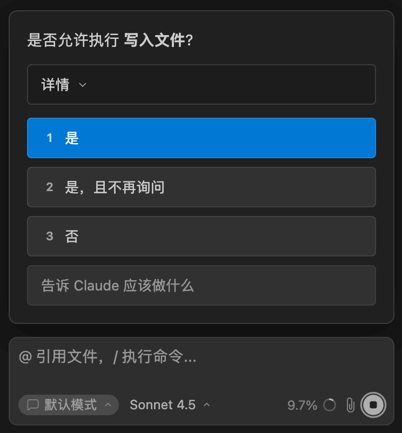Toggle the 默认模式 permission mode pill

click(69, 405)
